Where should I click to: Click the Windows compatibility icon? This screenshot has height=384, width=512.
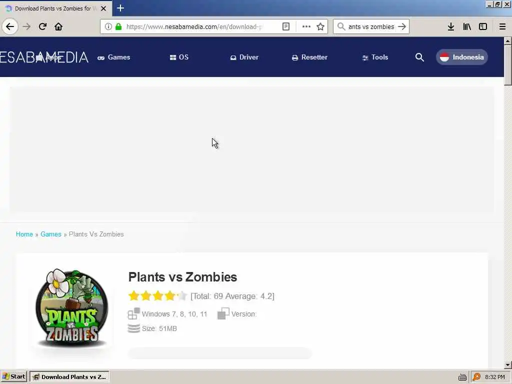coord(133,313)
